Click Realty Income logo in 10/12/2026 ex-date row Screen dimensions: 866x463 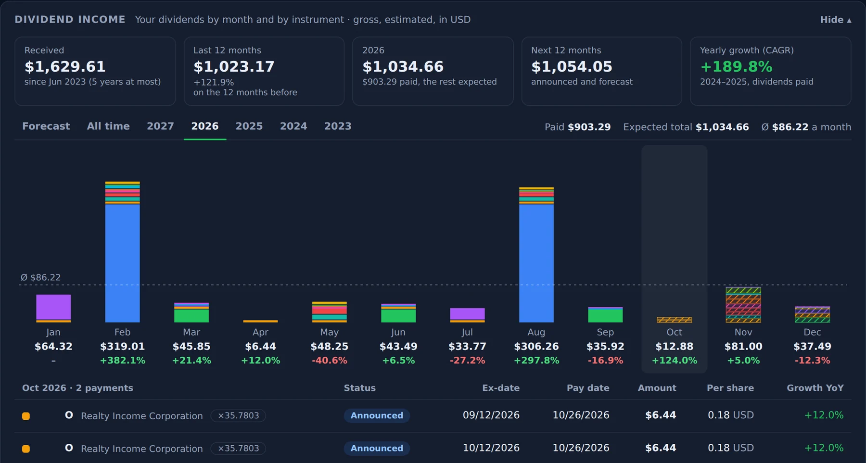coord(69,448)
